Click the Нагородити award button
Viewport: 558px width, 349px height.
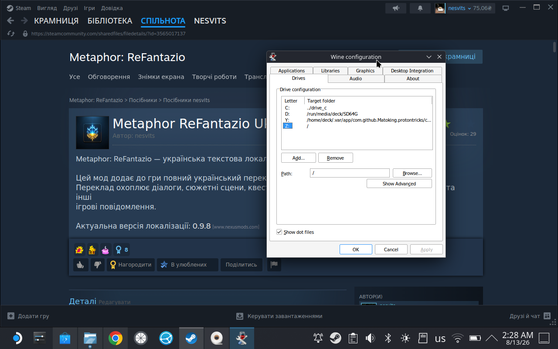[131, 265]
